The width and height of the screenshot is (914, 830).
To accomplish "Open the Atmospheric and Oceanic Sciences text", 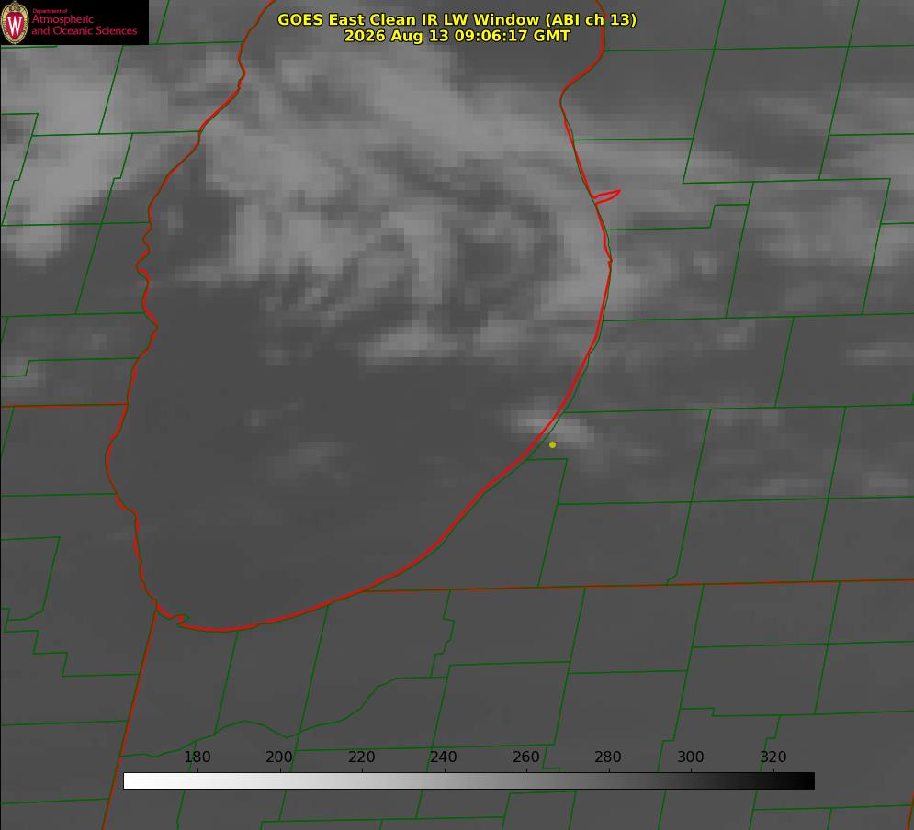I will tap(84, 25).
